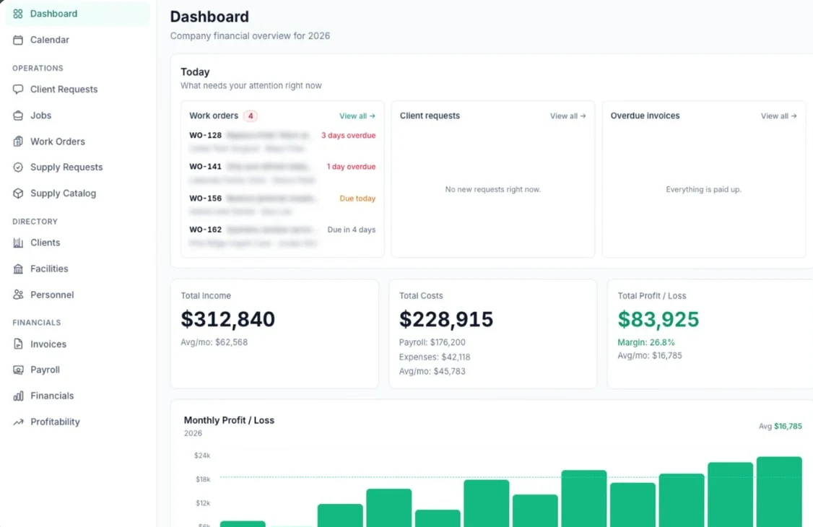Open work order WO-162
This screenshot has width=813, height=527.
282,236
